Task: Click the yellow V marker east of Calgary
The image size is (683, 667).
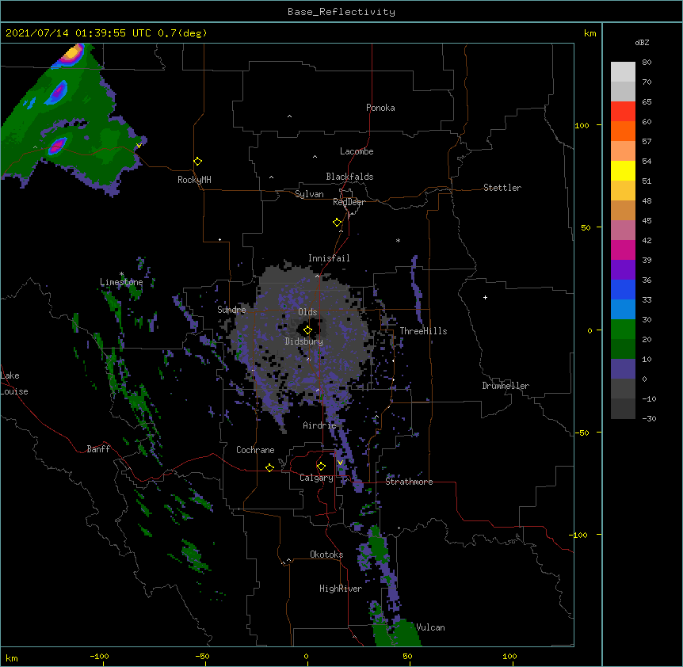Action: click(340, 463)
